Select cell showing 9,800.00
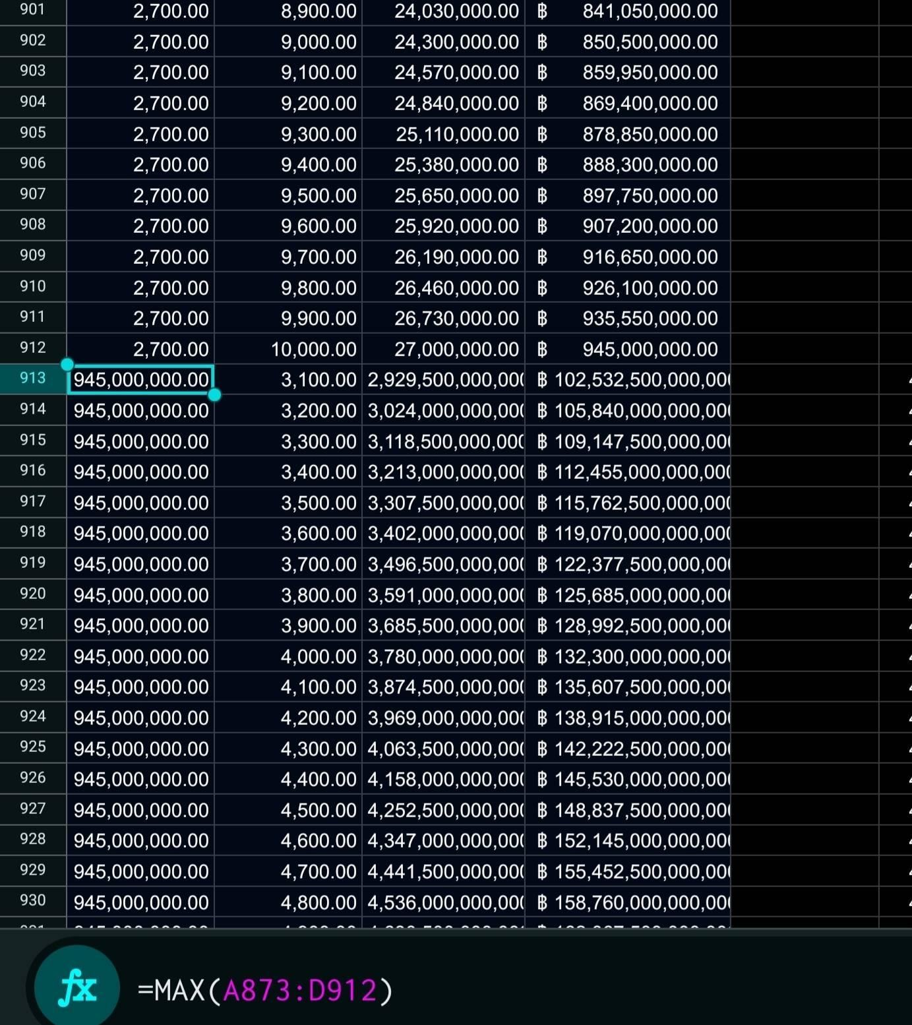This screenshot has width=912, height=1025. coord(288,287)
